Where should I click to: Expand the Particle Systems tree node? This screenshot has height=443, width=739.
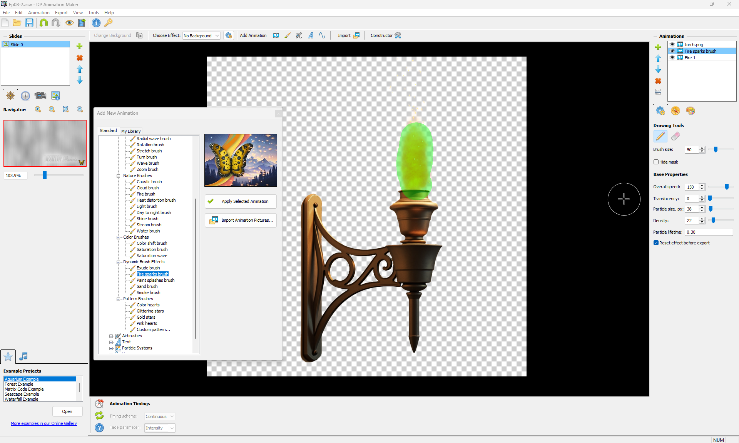click(111, 348)
